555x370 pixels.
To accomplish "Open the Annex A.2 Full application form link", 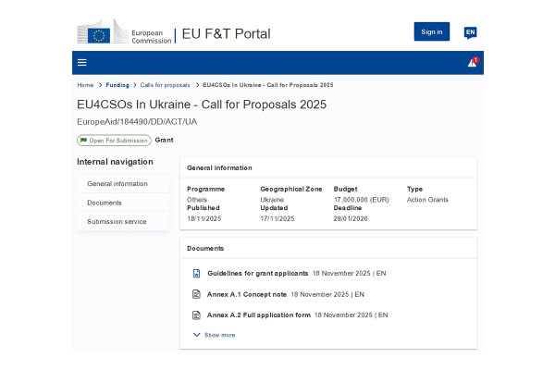I will (258, 314).
